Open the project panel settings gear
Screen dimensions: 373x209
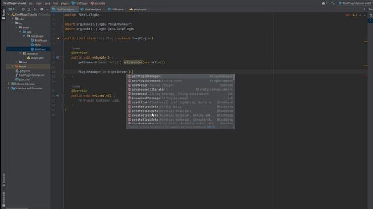(41, 9)
